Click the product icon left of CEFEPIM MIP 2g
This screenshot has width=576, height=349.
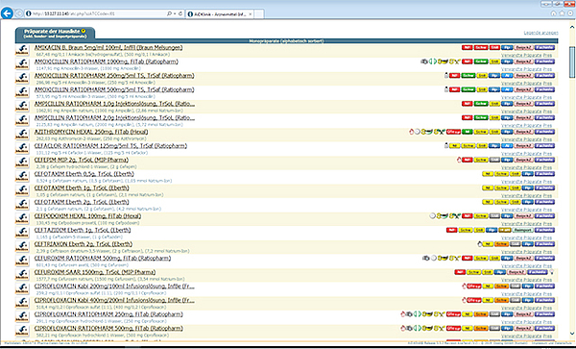click(22, 162)
